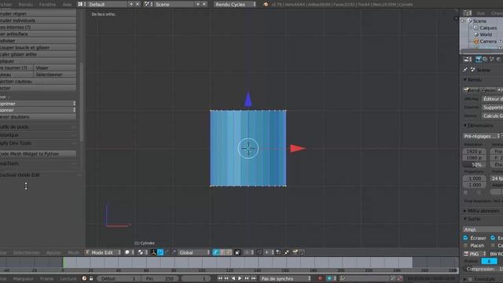
Task: Open the snap element selector
Action: (x=268, y=252)
